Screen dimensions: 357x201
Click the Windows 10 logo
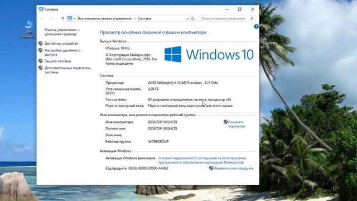(x=209, y=54)
